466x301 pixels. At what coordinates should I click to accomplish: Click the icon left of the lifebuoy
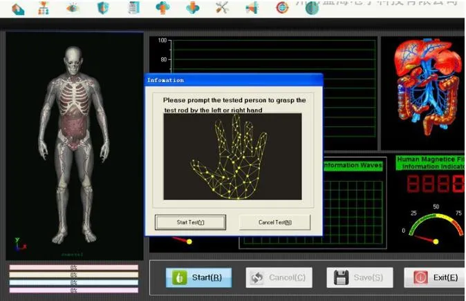coord(253,8)
